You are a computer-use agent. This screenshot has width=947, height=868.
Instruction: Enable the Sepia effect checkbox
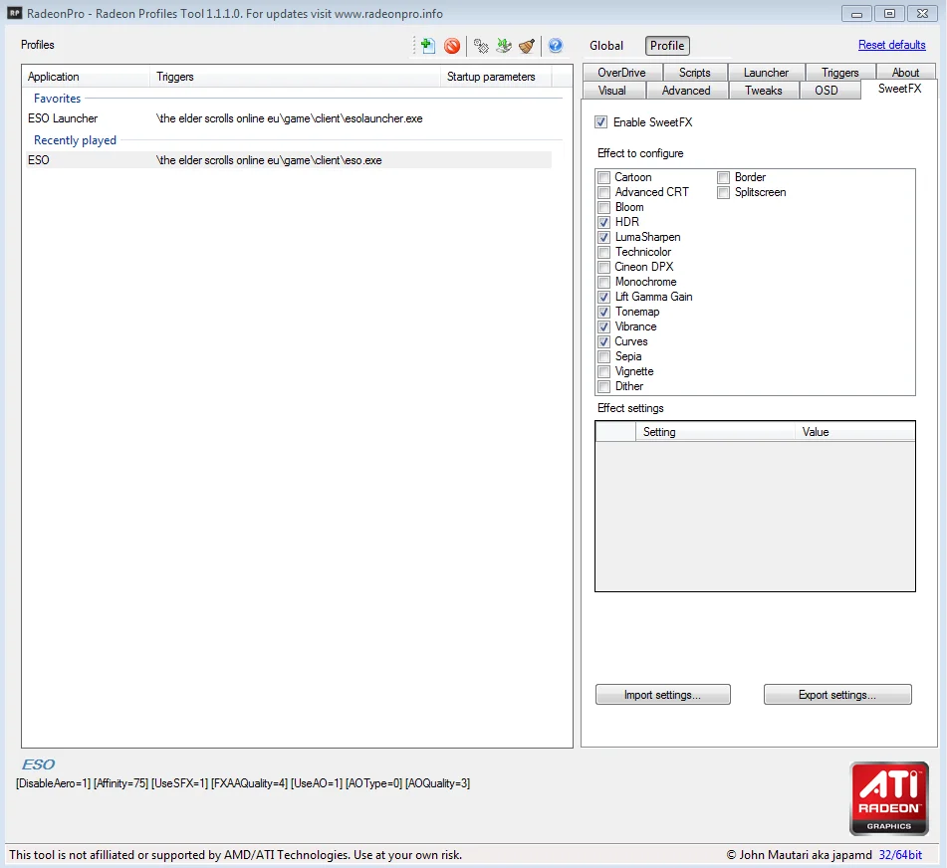603,356
